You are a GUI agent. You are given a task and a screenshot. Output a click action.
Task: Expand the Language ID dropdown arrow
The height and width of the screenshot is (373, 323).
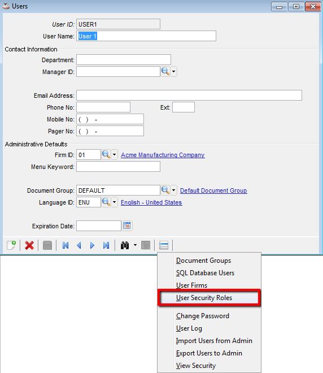114,202
